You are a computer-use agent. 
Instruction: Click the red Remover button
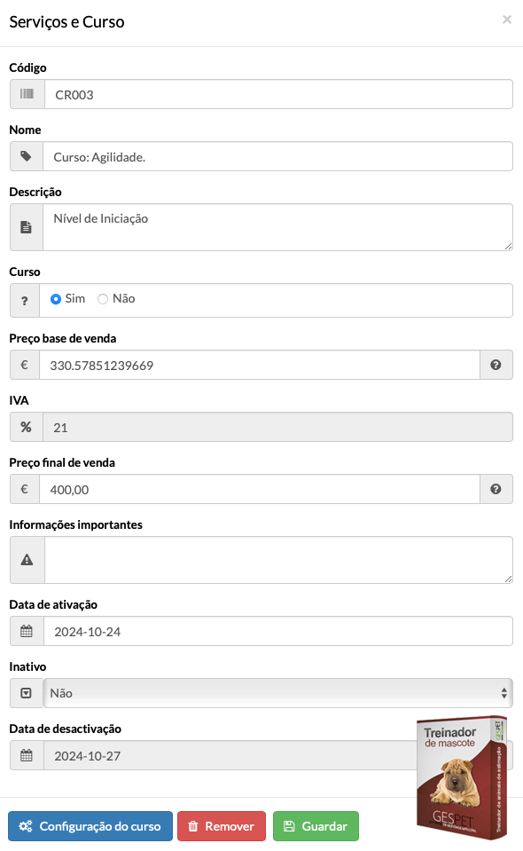click(222, 826)
